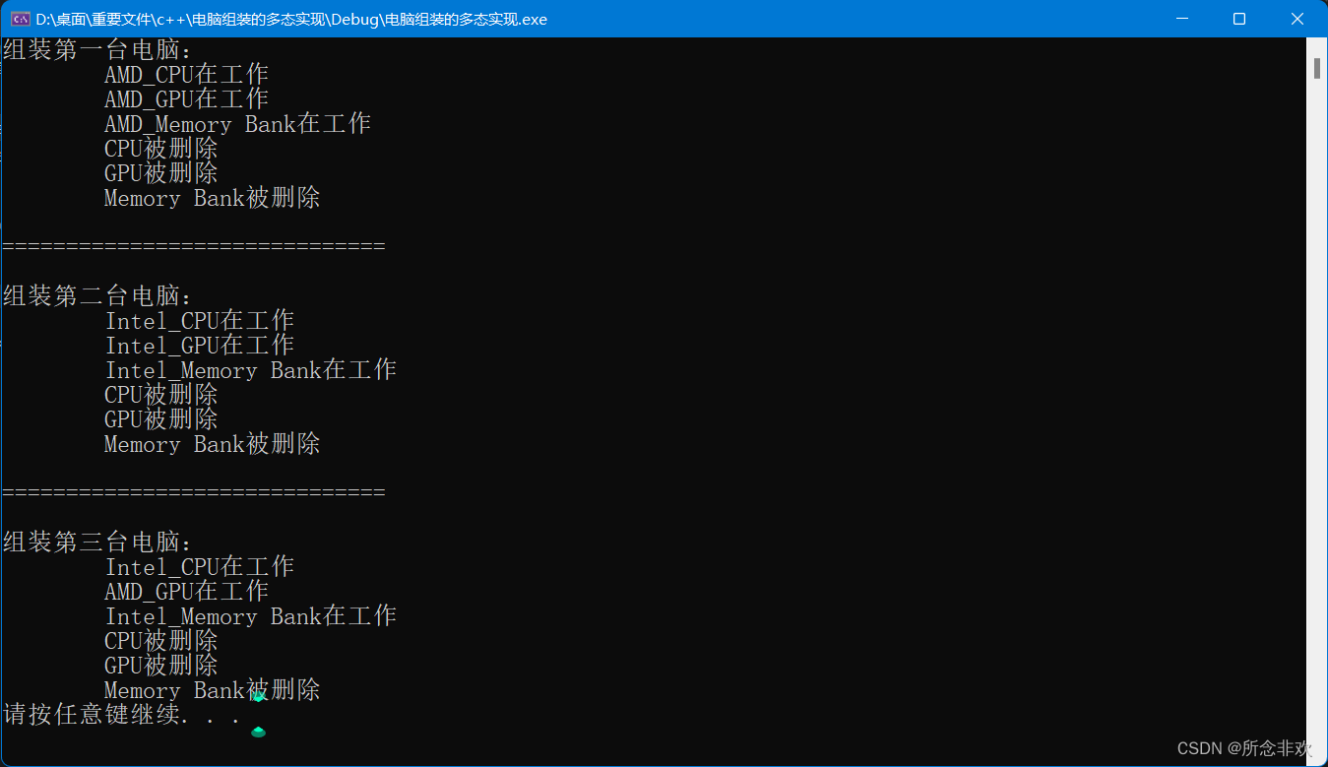Close the console window
The image size is (1328, 767).
pyautogui.click(x=1297, y=19)
